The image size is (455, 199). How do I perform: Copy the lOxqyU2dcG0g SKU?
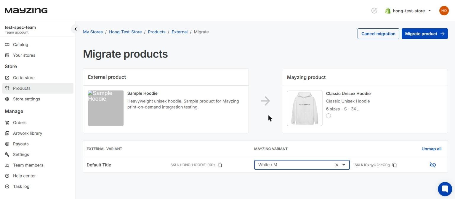pos(394,165)
